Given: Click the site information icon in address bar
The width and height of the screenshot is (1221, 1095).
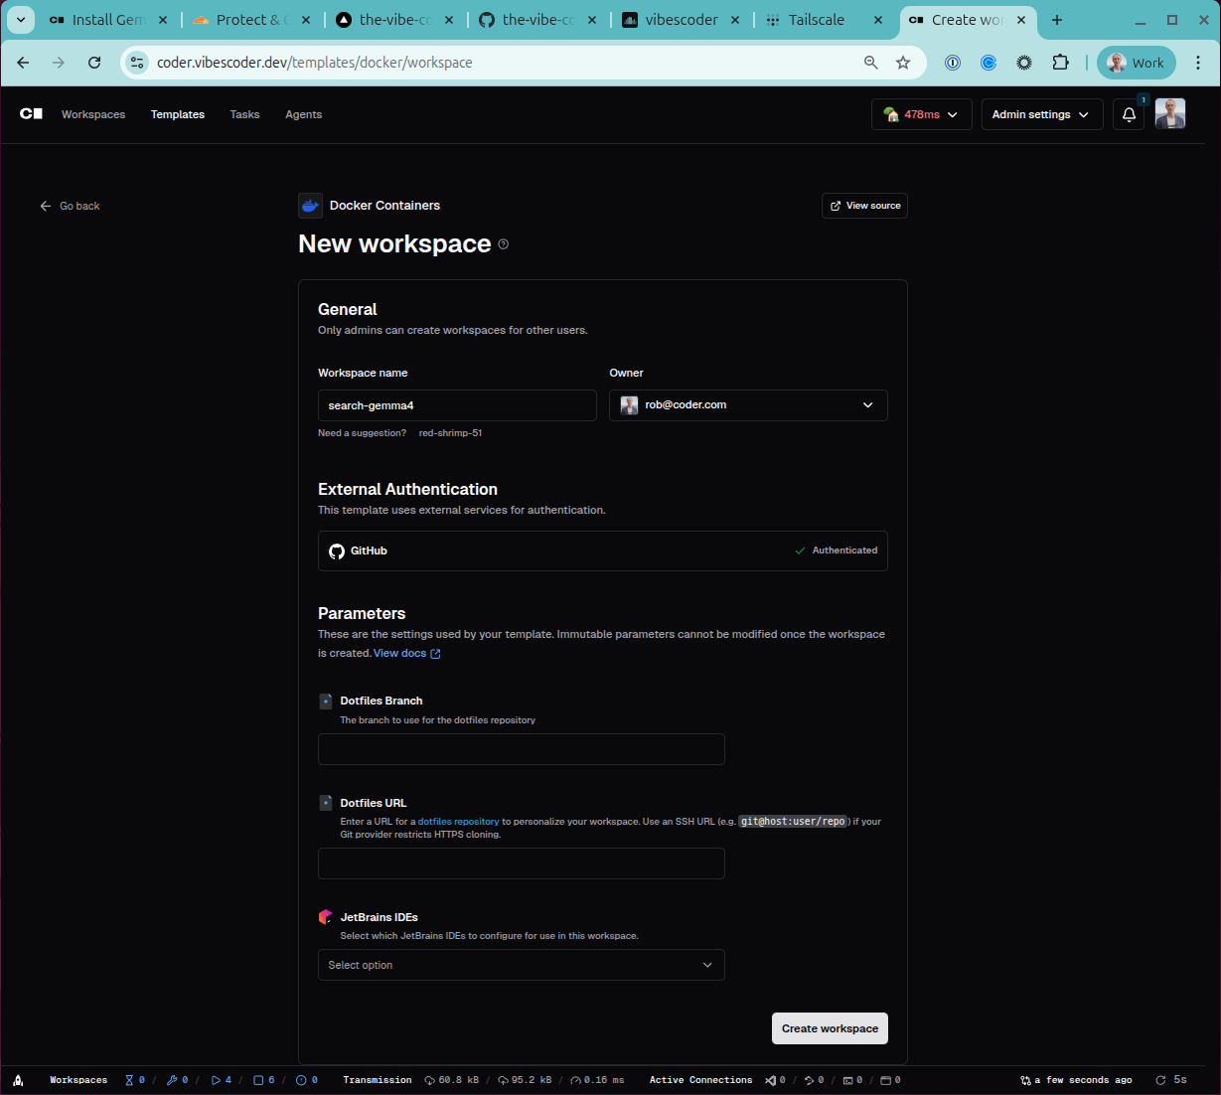Looking at the screenshot, I should (137, 63).
